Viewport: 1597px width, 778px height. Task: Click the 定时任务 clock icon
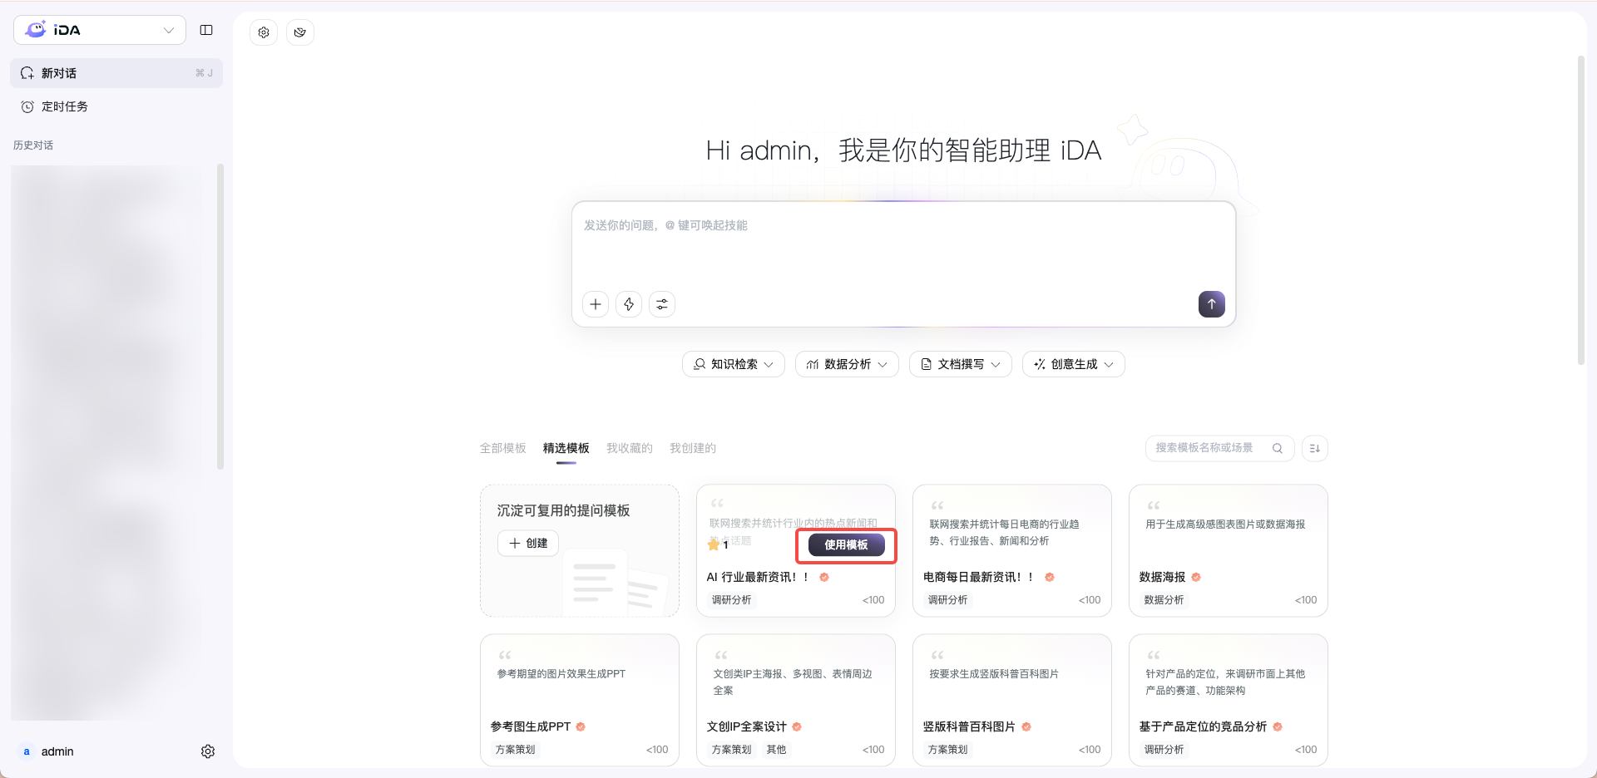27,106
